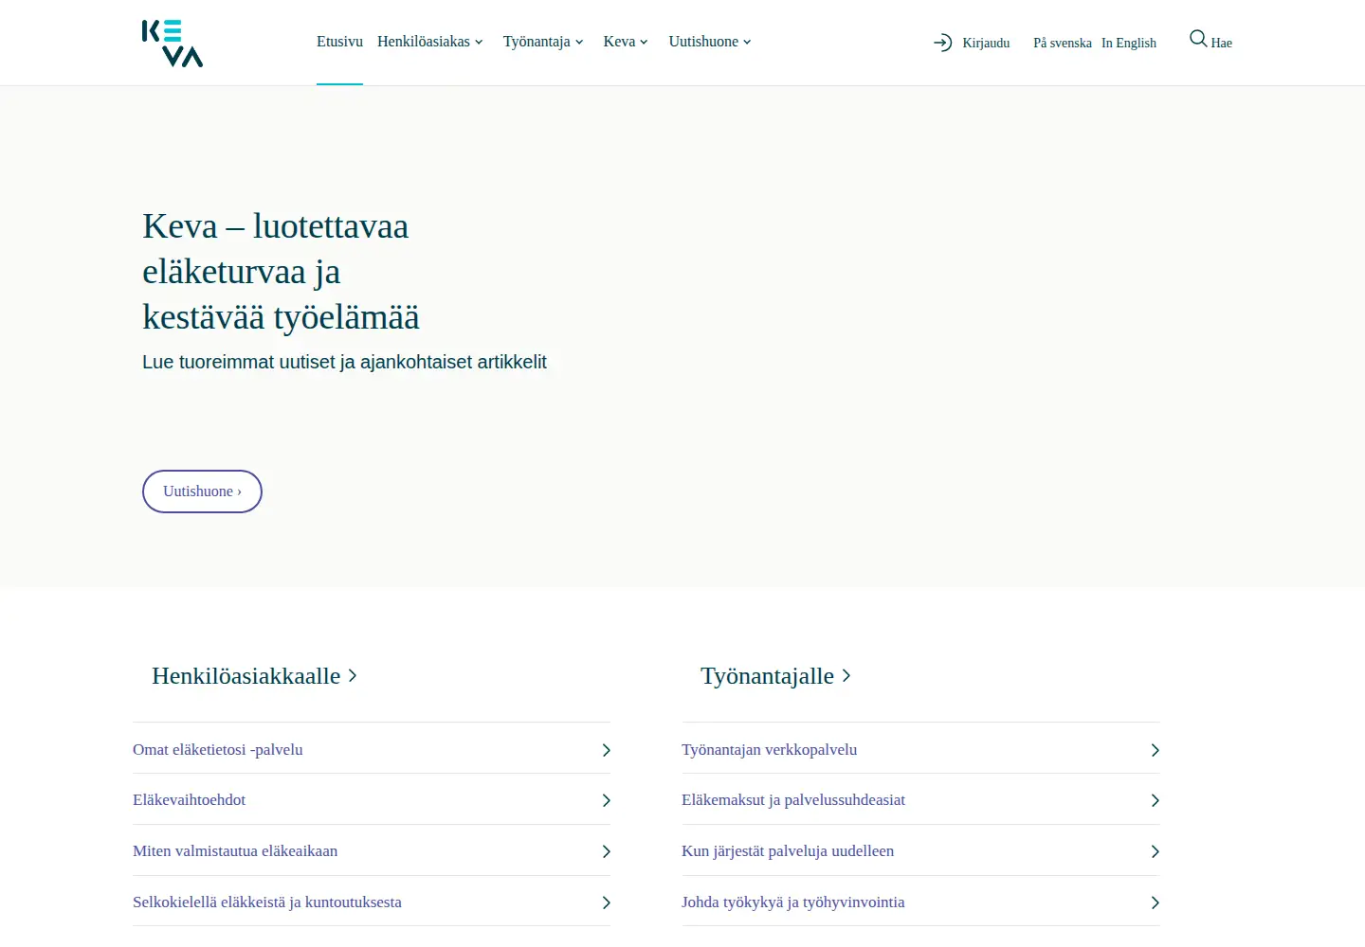The width and height of the screenshot is (1365, 947).
Task: Open the Työnantajan verkkopalvelu link
Action: coord(769,749)
